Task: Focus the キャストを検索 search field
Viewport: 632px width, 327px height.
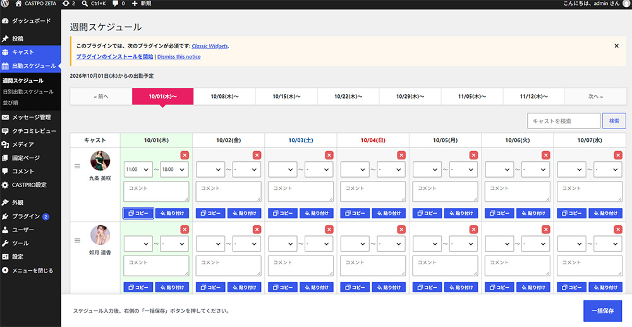Action: click(x=564, y=121)
